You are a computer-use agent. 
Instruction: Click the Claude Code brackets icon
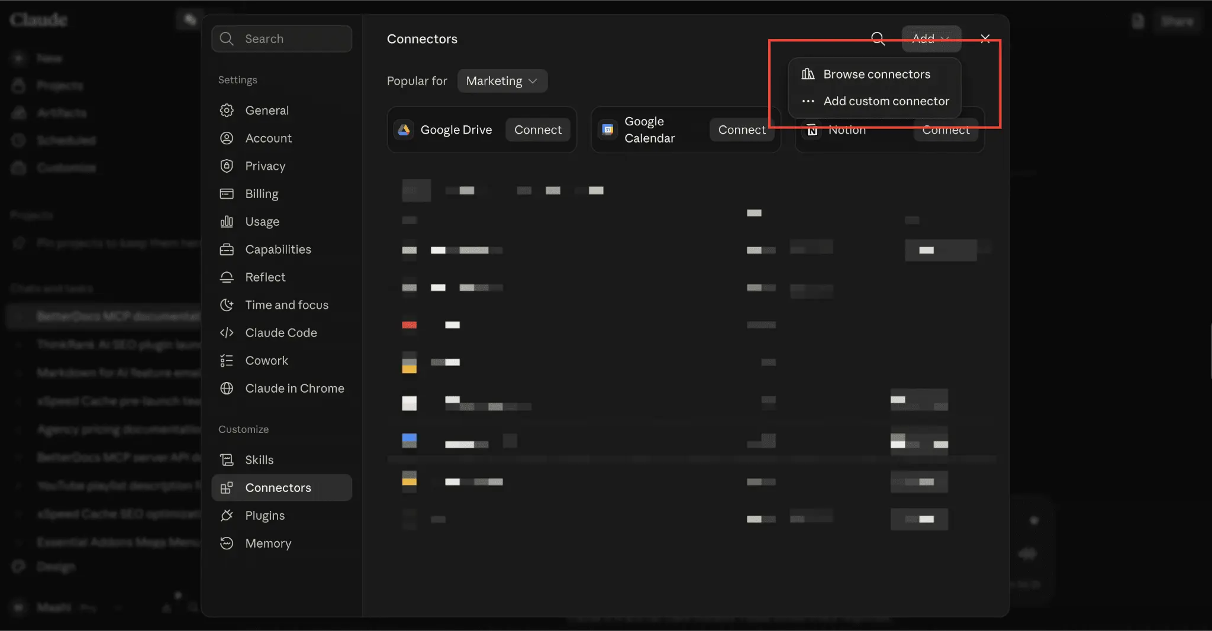click(227, 333)
